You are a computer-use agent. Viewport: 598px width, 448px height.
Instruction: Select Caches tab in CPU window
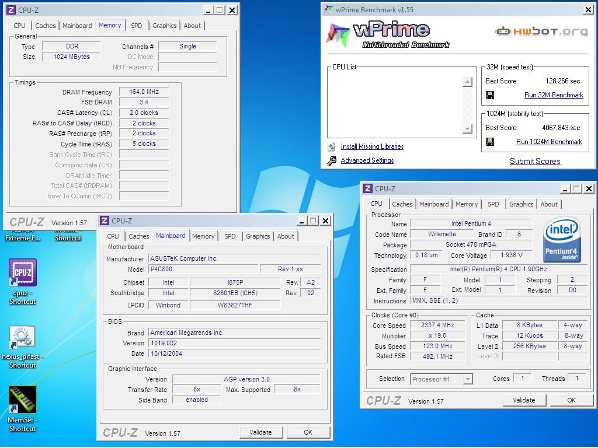click(x=402, y=204)
